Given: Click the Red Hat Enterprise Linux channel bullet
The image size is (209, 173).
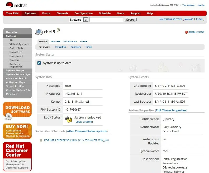Looking at the screenshot, I should click(x=41, y=140).
